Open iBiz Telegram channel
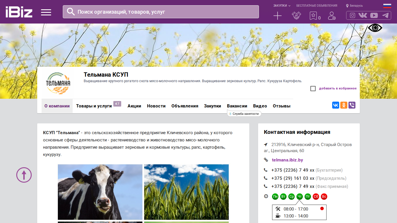The width and height of the screenshot is (397, 223). click(x=385, y=15)
